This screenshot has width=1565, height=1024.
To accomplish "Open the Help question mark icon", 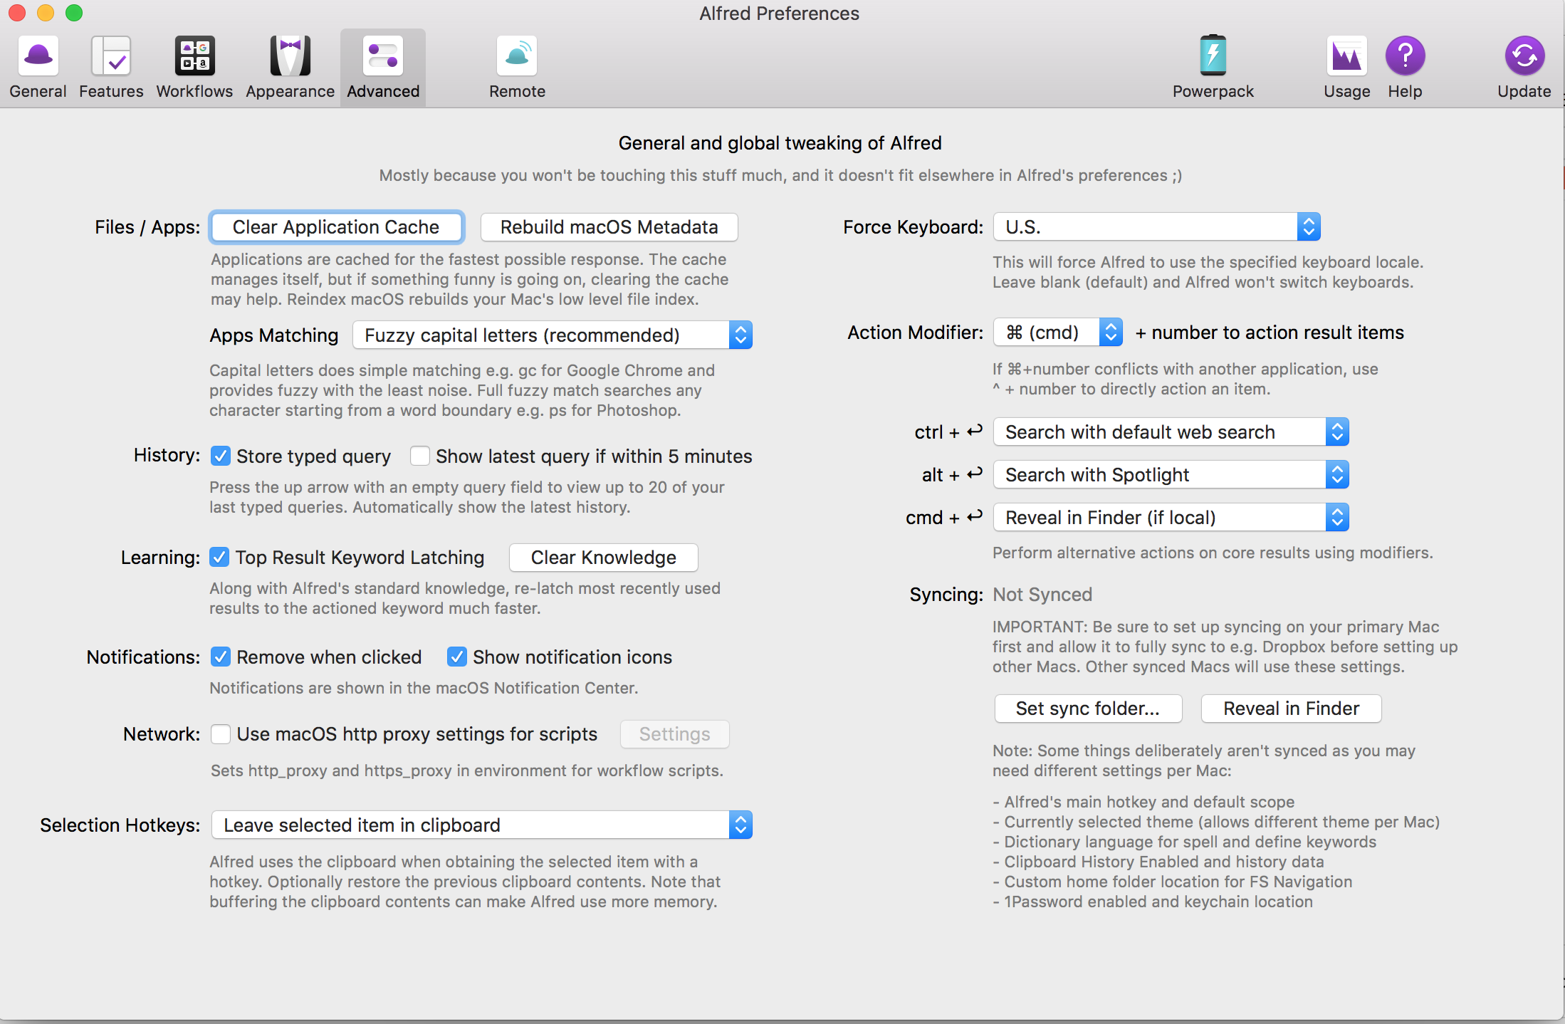I will pos(1405,56).
